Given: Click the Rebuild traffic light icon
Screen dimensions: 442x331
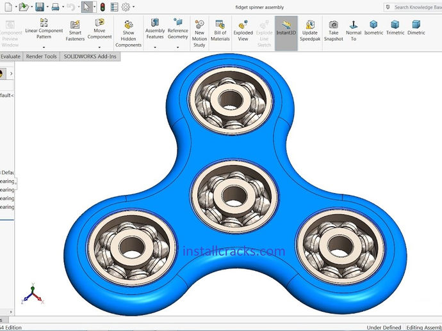Looking at the screenshot, I should (102, 7).
